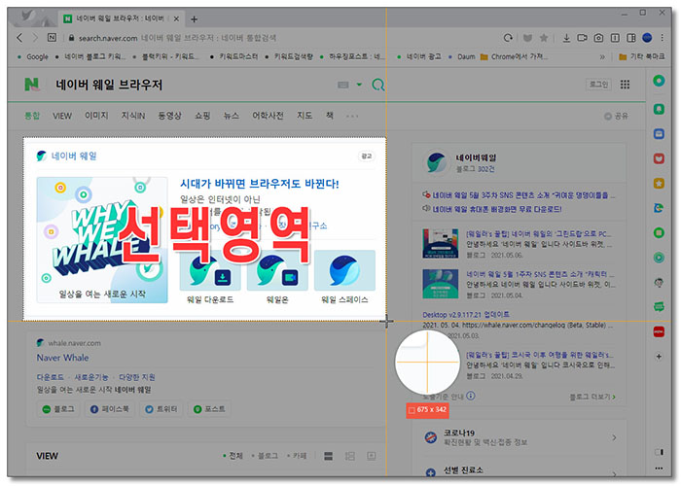Open the Naver Whale result link

tap(62, 358)
